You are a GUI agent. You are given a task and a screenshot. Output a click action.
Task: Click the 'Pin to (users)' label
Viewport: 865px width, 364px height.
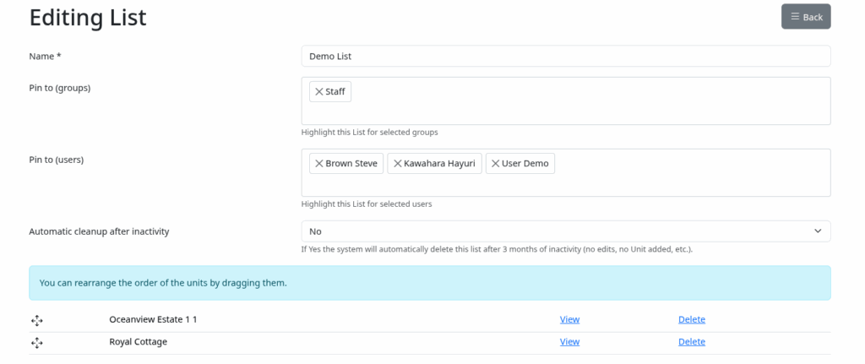(x=56, y=159)
